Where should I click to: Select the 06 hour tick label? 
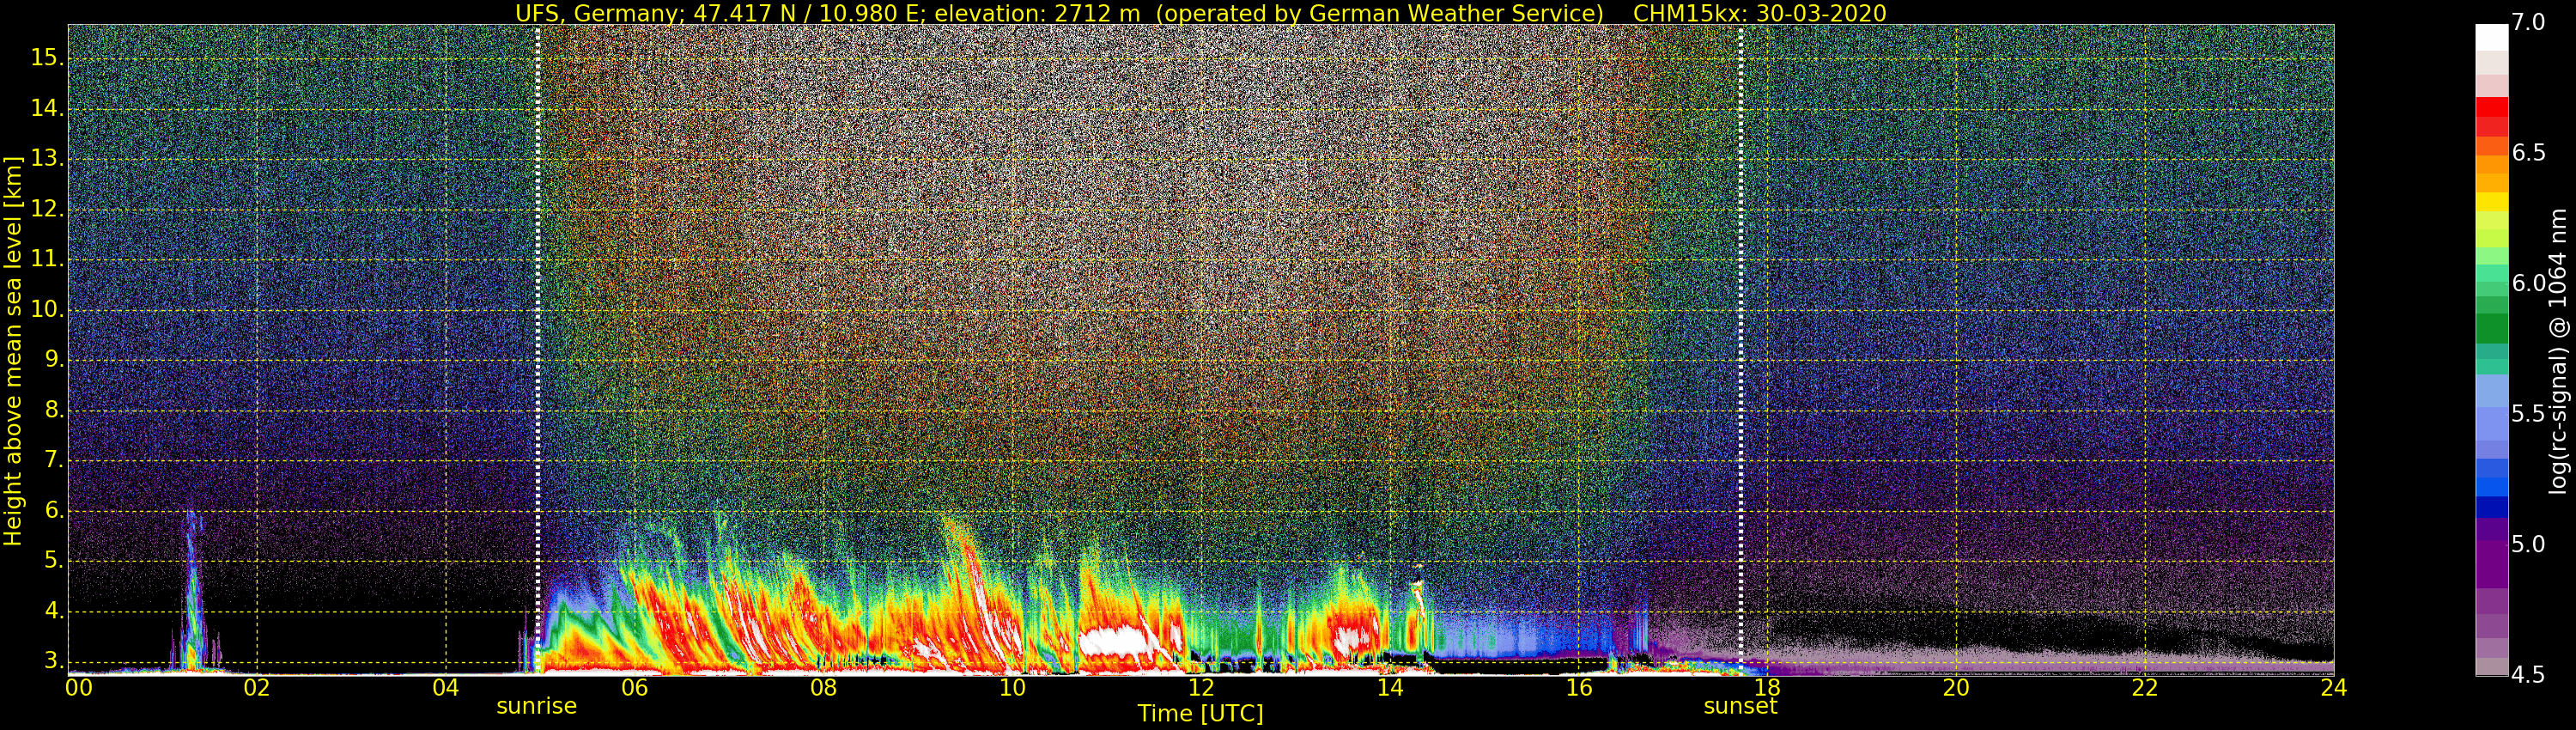point(635,688)
